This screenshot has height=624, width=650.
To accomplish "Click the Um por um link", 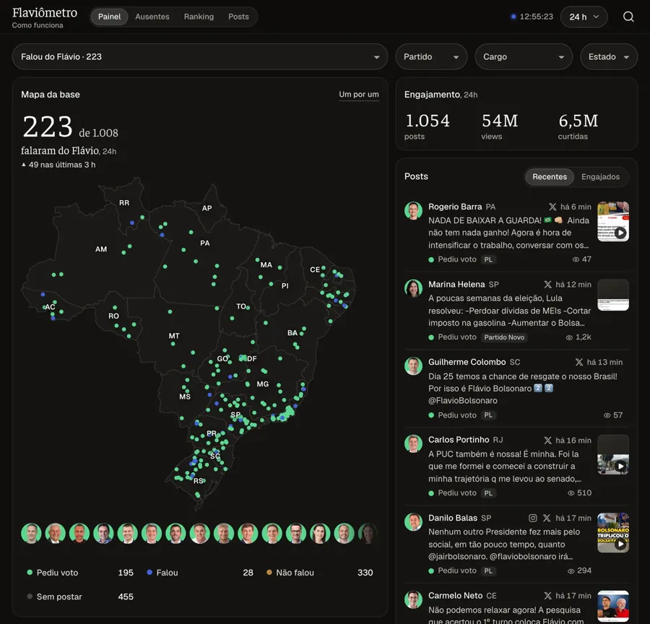I will click(x=358, y=95).
